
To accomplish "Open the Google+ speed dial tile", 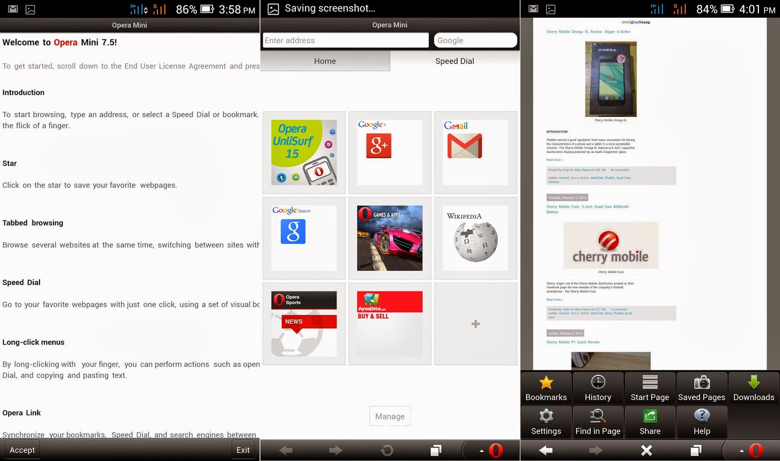I will (390, 152).
